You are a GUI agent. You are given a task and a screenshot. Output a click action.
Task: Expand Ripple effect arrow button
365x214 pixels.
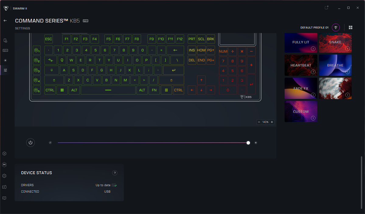click(347, 95)
